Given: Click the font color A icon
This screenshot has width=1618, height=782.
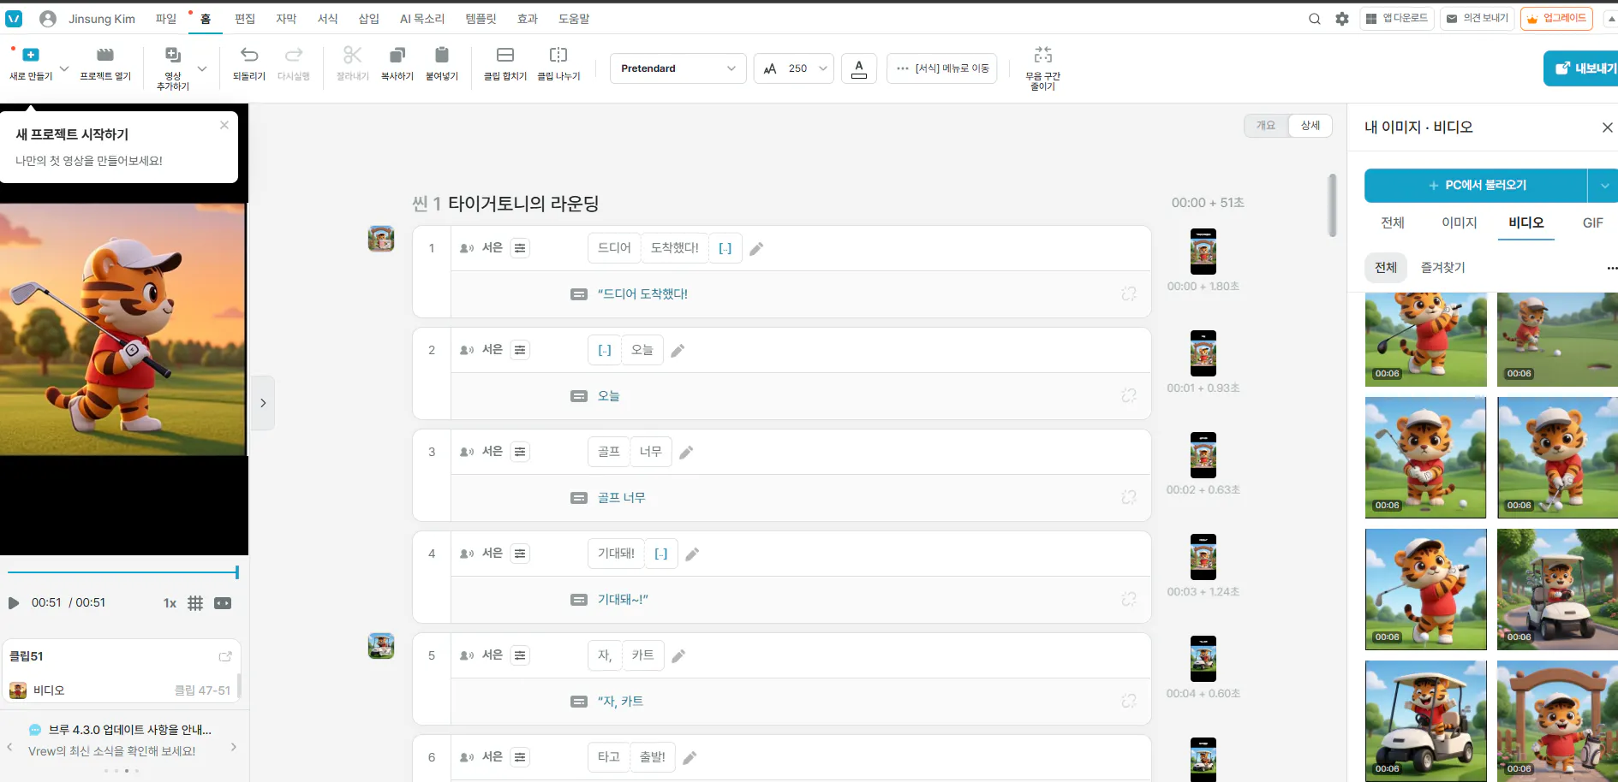Looking at the screenshot, I should [859, 68].
